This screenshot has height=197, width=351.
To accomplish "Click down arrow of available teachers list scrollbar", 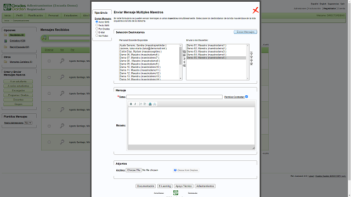I will point(180,78).
